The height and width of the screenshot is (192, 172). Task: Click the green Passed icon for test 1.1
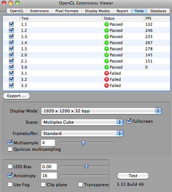pos(107,24)
